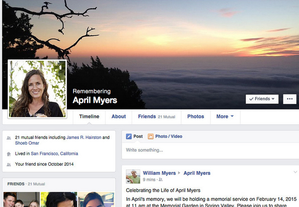Click the April Myers name on the cover
The width and height of the screenshot is (299, 207).
pyautogui.click(x=95, y=100)
